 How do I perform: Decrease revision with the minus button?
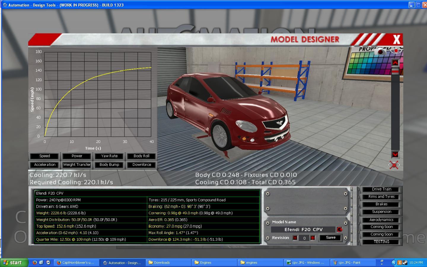pyautogui.click(x=295, y=238)
